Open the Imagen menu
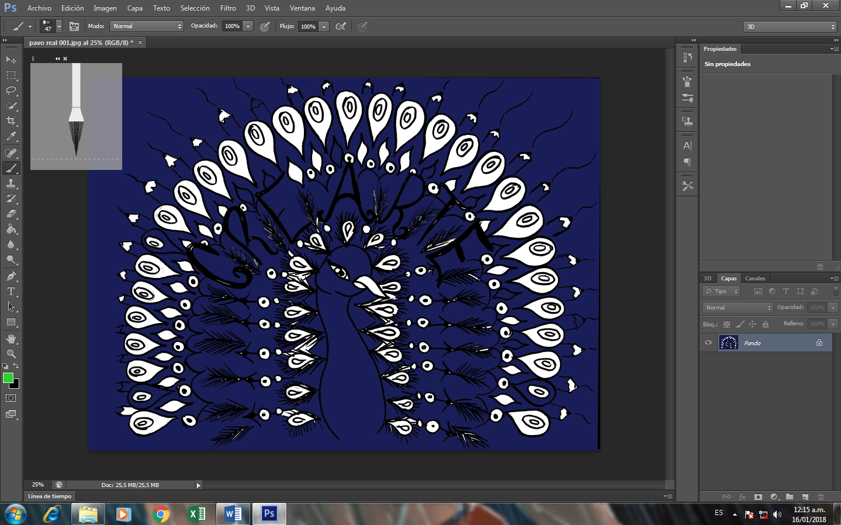841x525 pixels. tap(105, 8)
